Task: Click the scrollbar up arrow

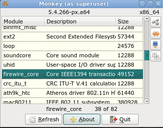Action: click(147, 19)
